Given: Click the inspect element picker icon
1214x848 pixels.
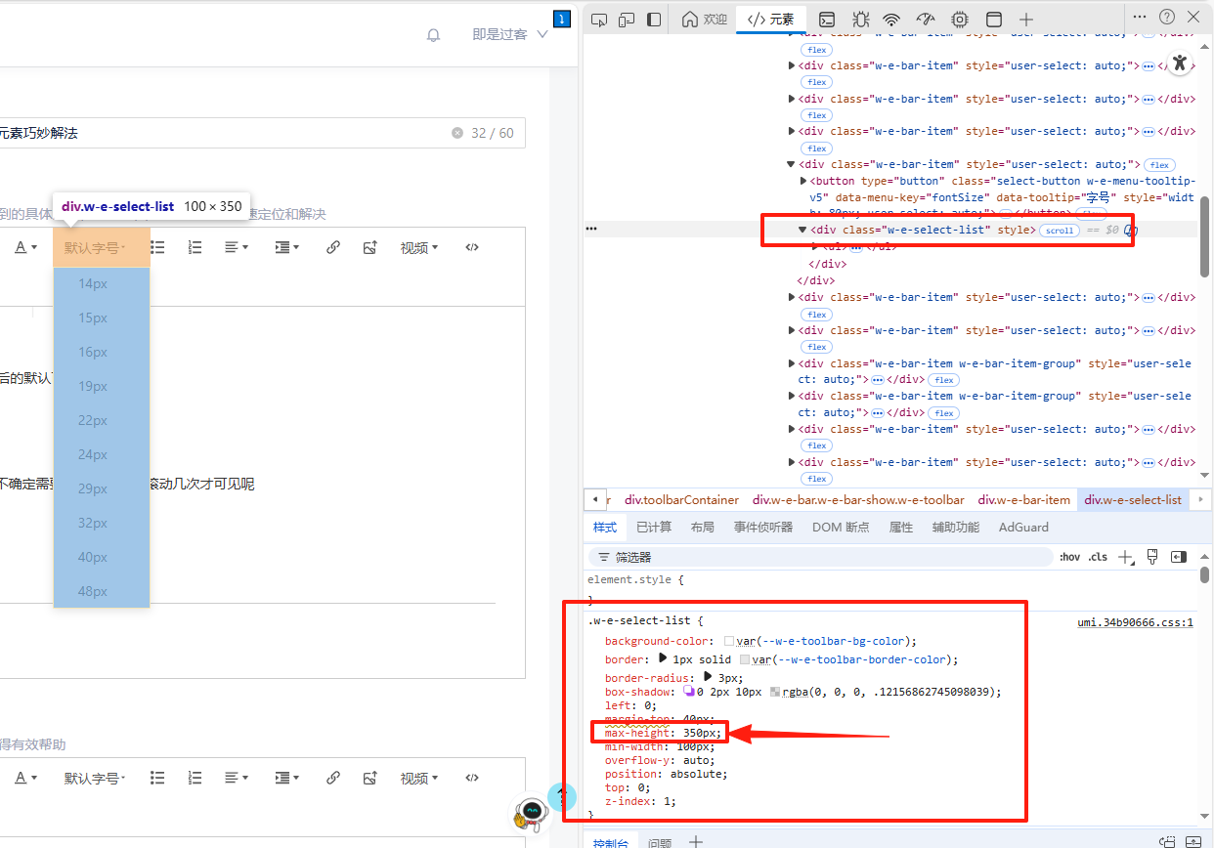Looking at the screenshot, I should point(600,20).
